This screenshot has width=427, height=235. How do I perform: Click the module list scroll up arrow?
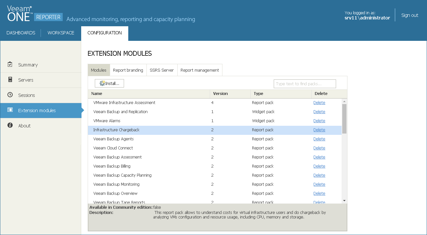(344, 101)
